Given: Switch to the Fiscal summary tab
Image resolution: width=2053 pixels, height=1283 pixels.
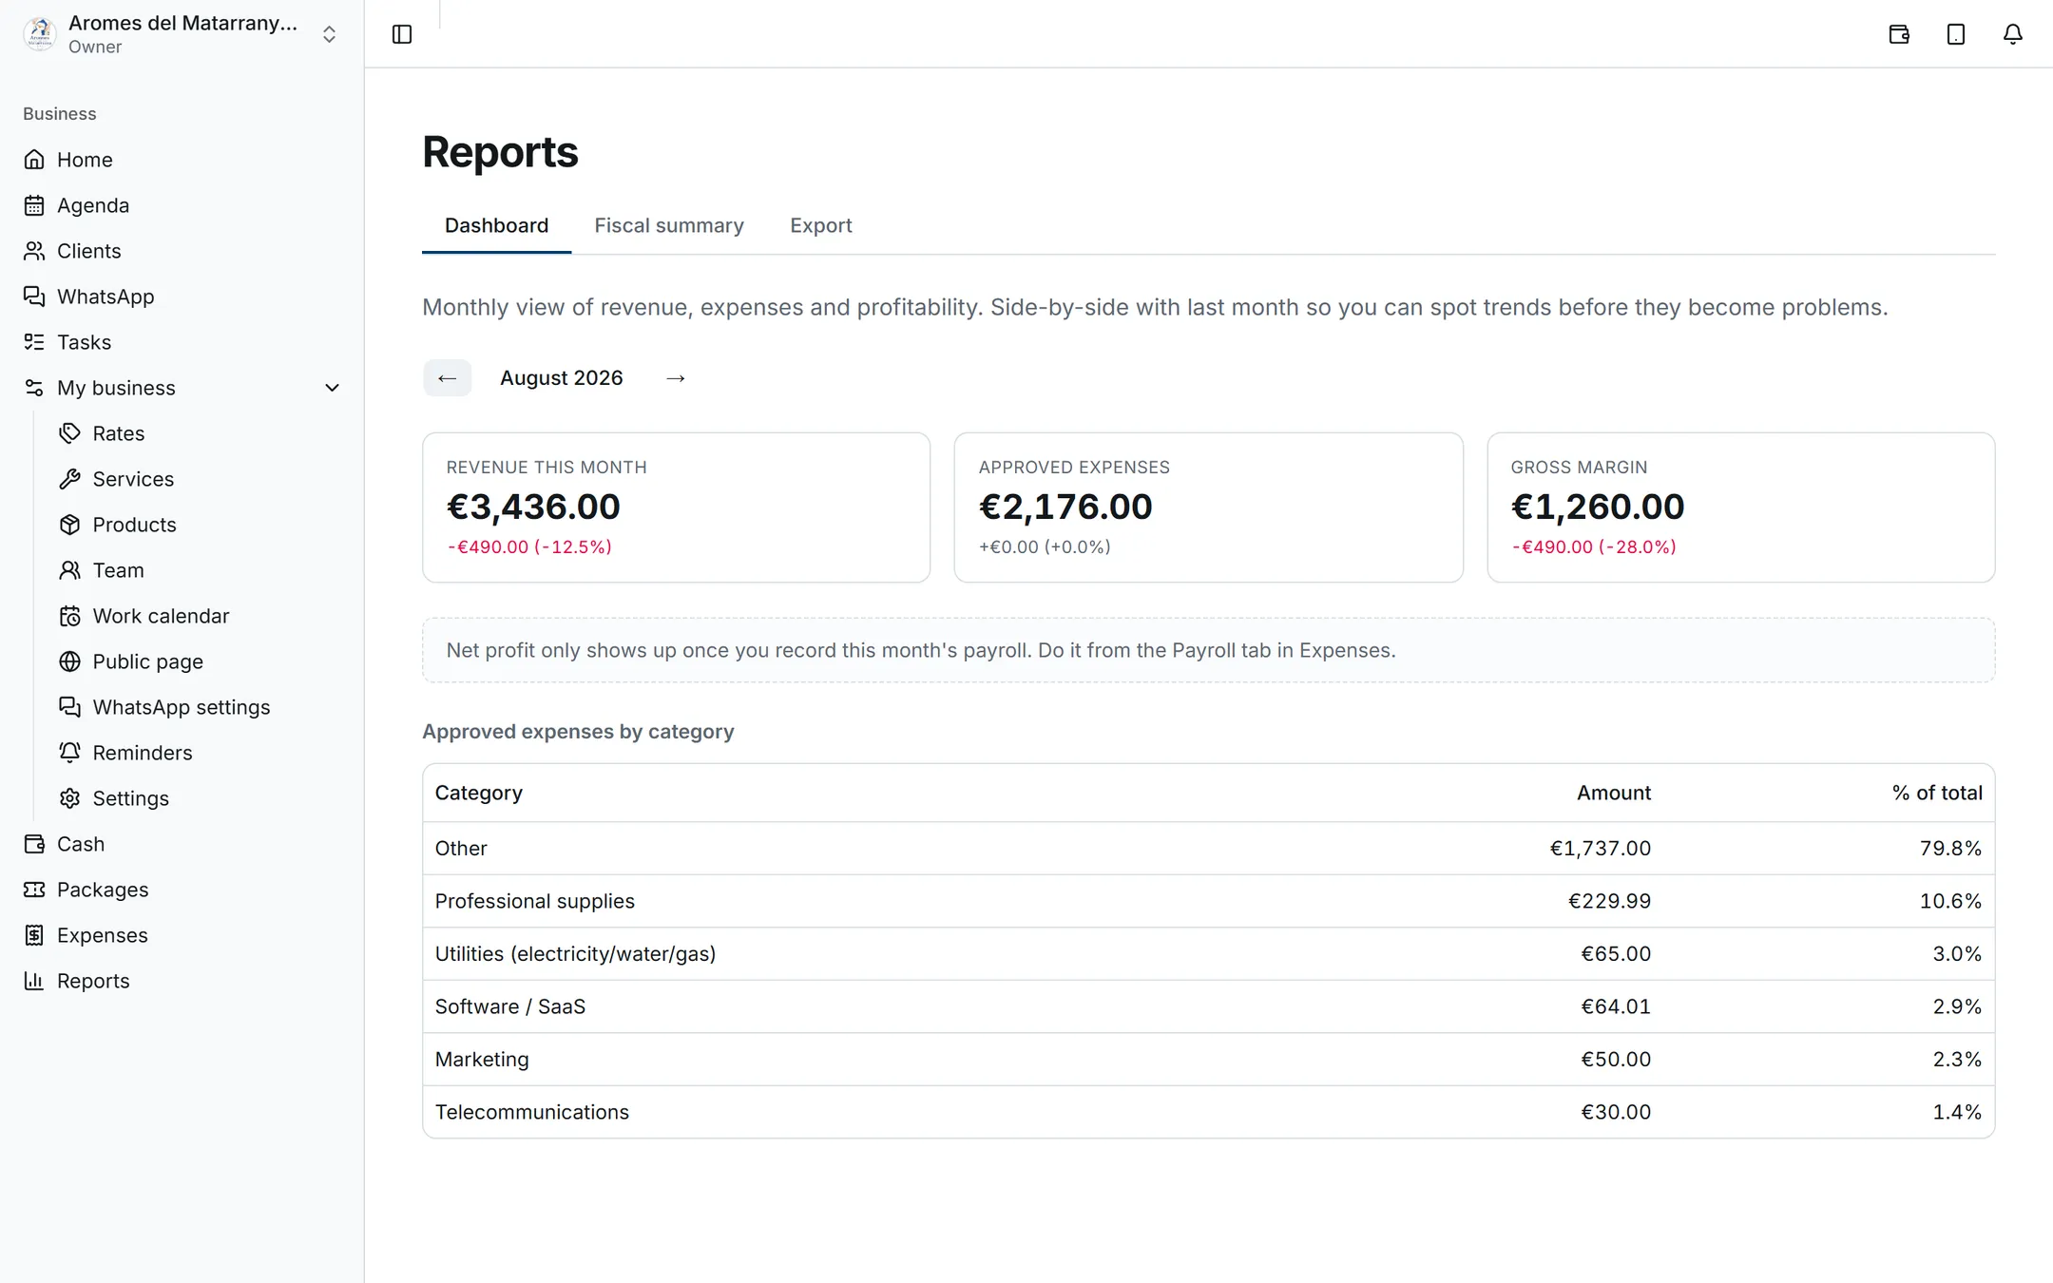Looking at the screenshot, I should [669, 226].
